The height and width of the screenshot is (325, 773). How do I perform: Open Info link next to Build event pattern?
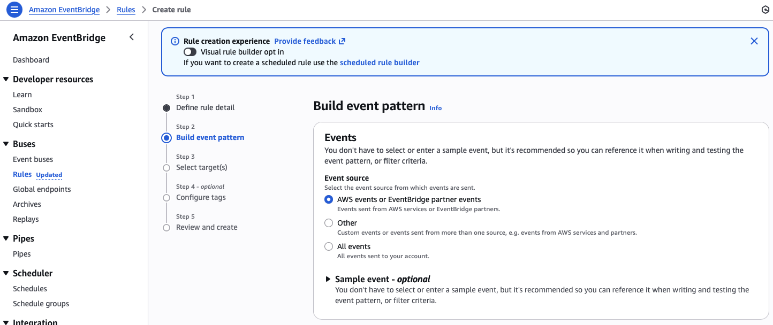[435, 108]
